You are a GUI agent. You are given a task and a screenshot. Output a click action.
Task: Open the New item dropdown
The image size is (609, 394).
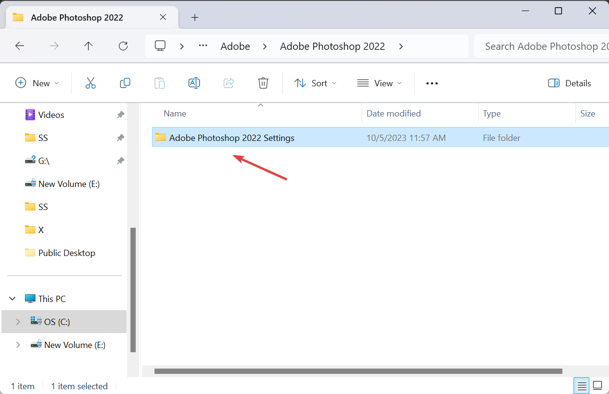37,83
